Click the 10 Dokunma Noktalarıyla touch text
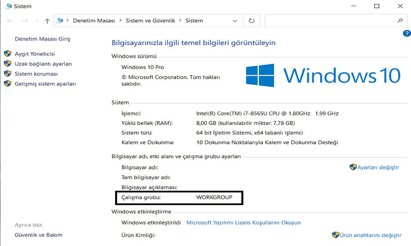Image resolution: width=411 pixels, height=246 pixels. [x=267, y=143]
